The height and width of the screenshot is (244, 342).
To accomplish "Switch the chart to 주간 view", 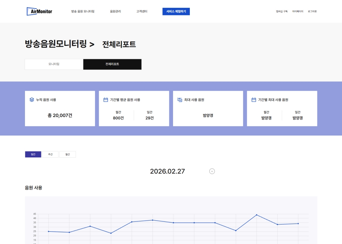I will 50,154.
